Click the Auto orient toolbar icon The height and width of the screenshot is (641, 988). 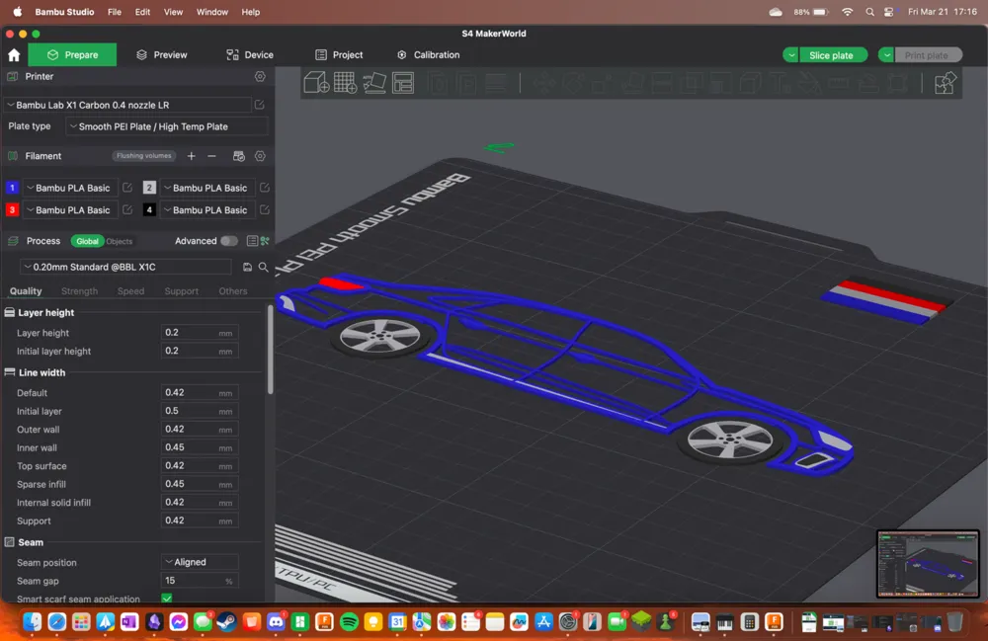point(374,83)
